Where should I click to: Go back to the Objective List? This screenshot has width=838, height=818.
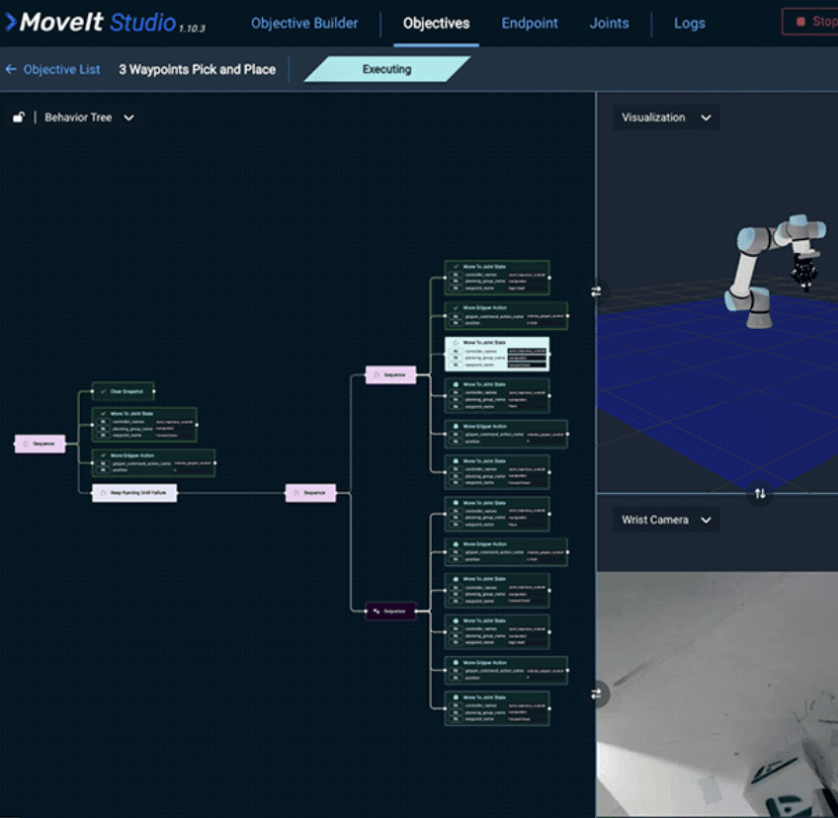click(52, 69)
